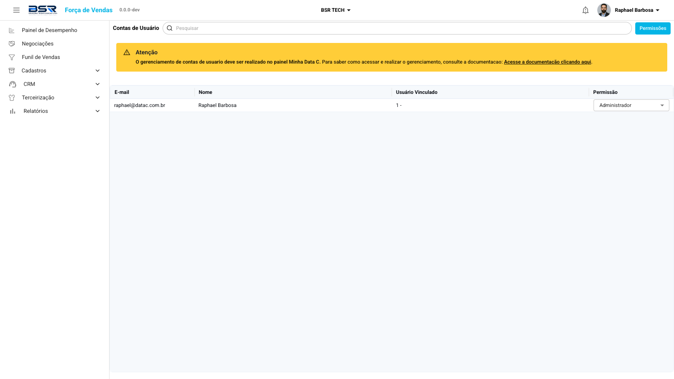Click the Painel de Desempenho chart icon

coord(12,30)
